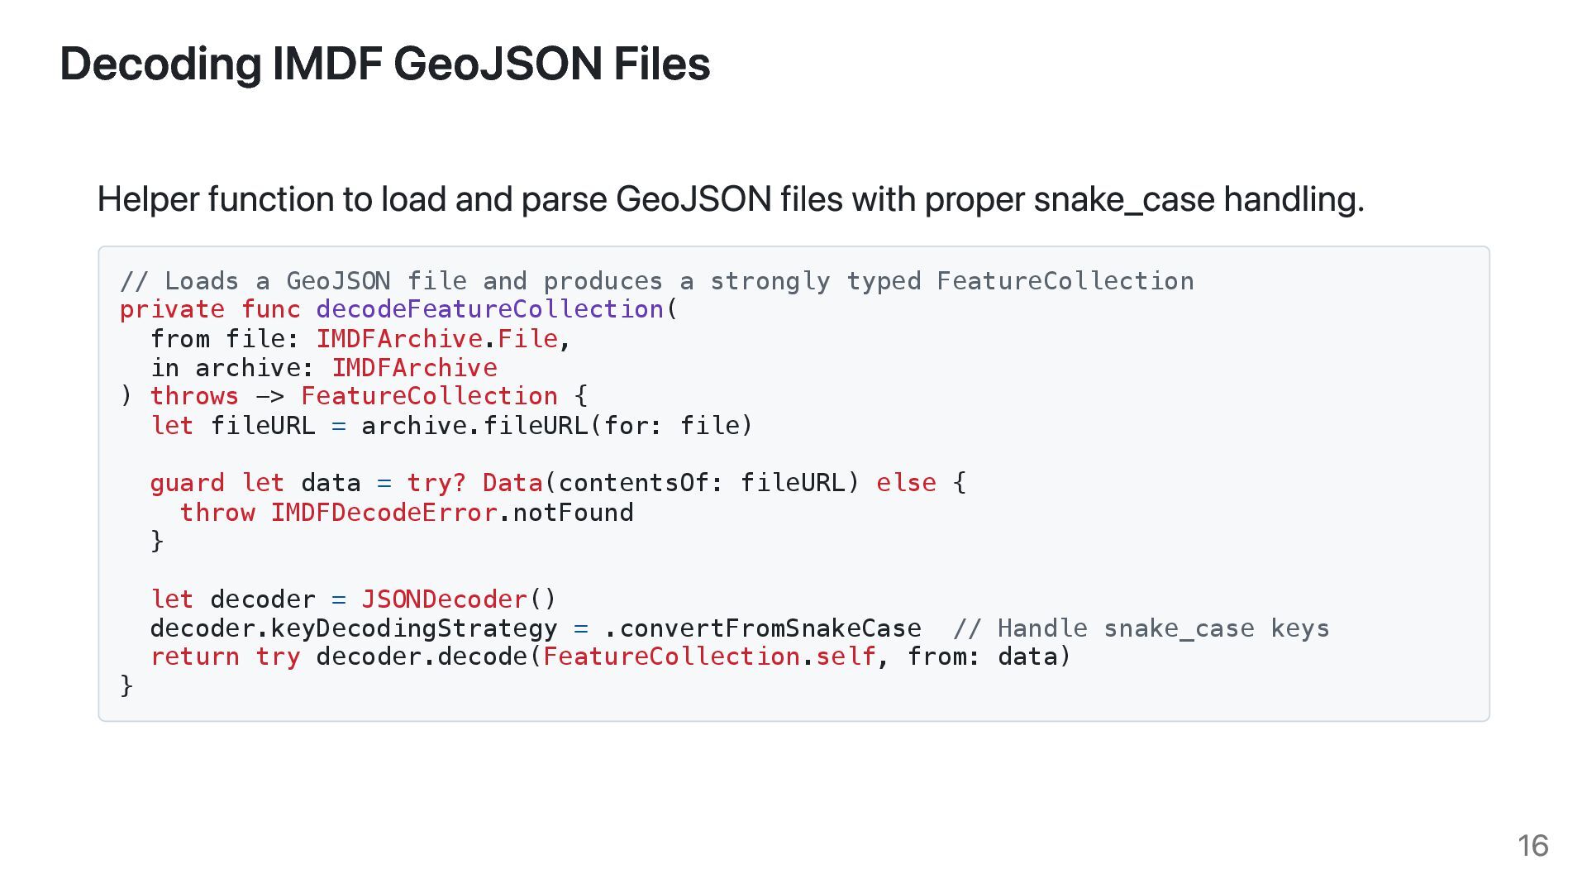Click the 'throws' keyword

pyautogui.click(x=194, y=396)
